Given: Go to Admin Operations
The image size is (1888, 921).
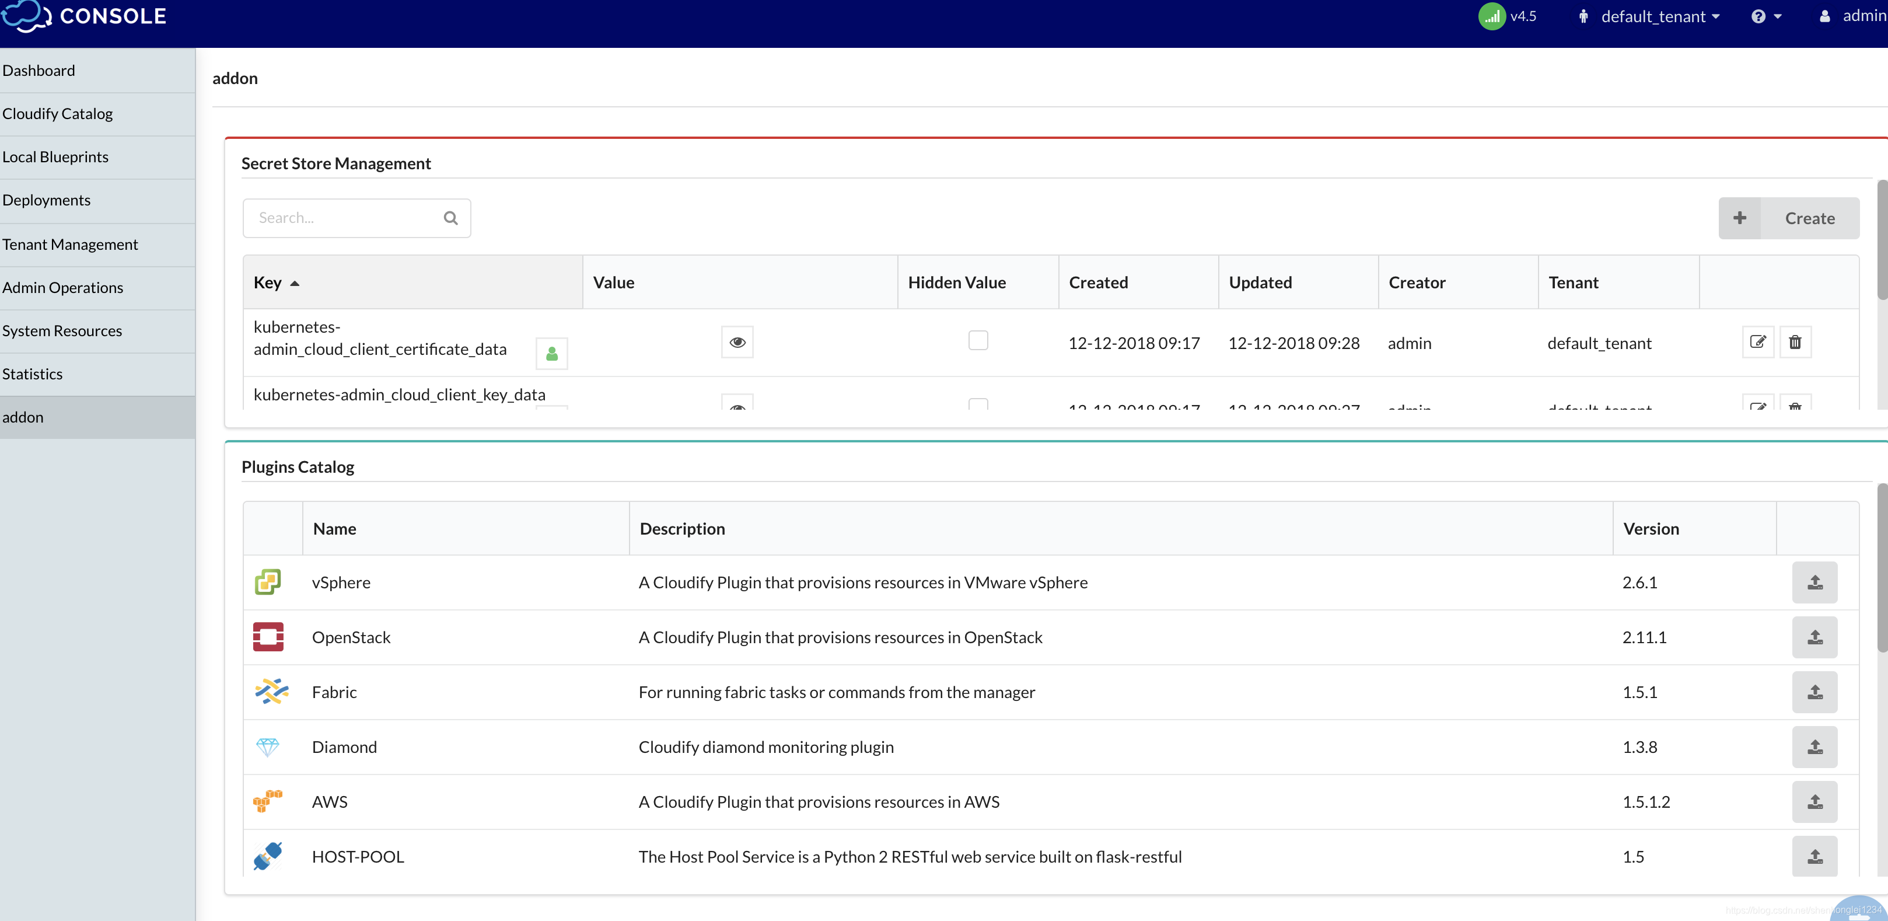Looking at the screenshot, I should click(97, 287).
